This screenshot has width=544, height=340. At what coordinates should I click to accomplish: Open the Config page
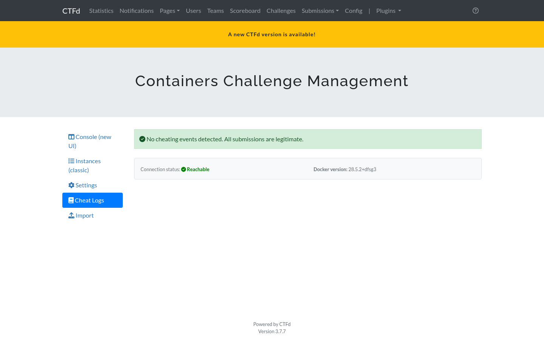click(x=354, y=11)
